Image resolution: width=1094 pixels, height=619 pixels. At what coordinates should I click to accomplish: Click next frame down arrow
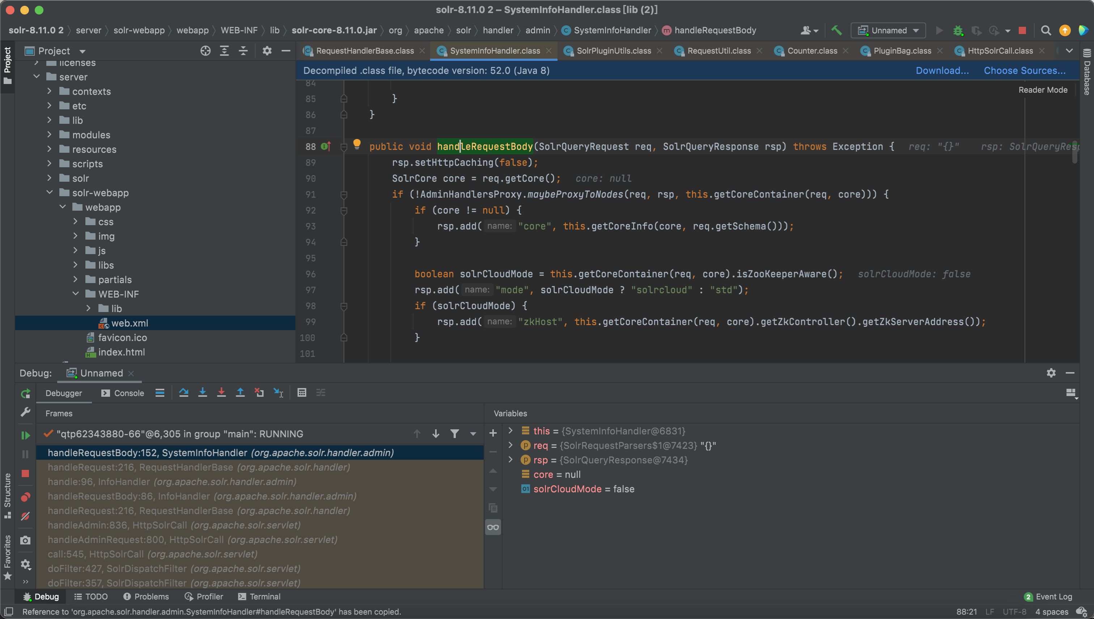[x=436, y=434]
